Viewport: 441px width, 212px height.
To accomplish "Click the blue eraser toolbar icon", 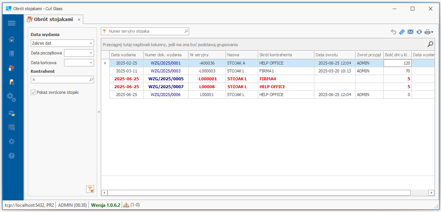I will point(402,32).
